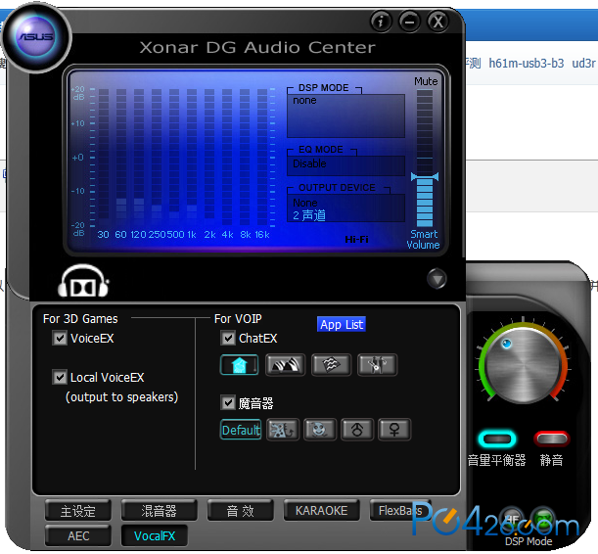The height and width of the screenshot is (554, 598).
Task: Click the Smart Volume slider handle
Action: click(x=425, y=176)
